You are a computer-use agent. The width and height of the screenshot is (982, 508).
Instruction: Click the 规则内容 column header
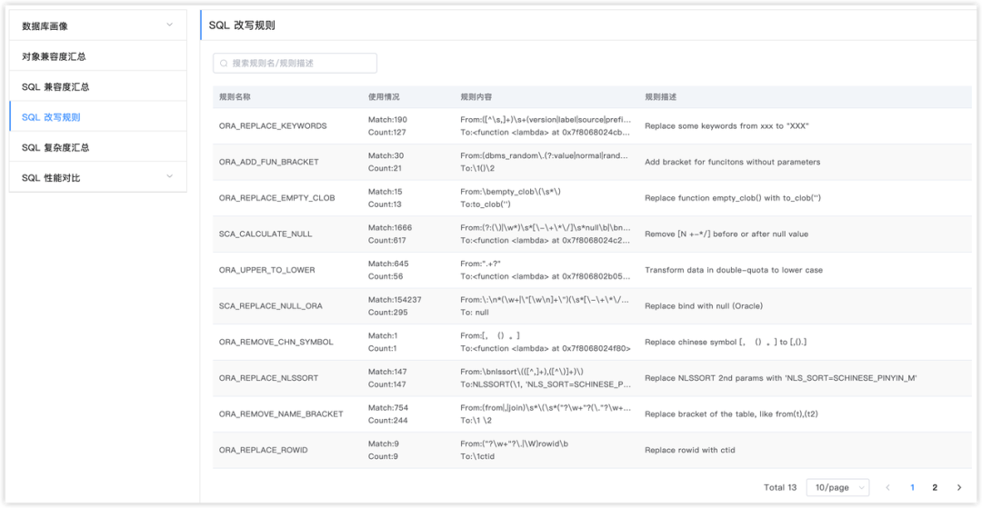(476, 97)
